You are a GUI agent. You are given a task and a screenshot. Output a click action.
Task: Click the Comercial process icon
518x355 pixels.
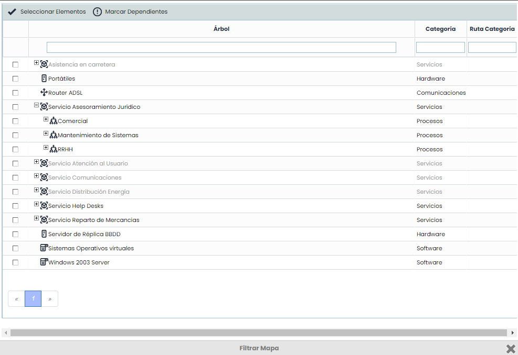click(x=54, y=121)
